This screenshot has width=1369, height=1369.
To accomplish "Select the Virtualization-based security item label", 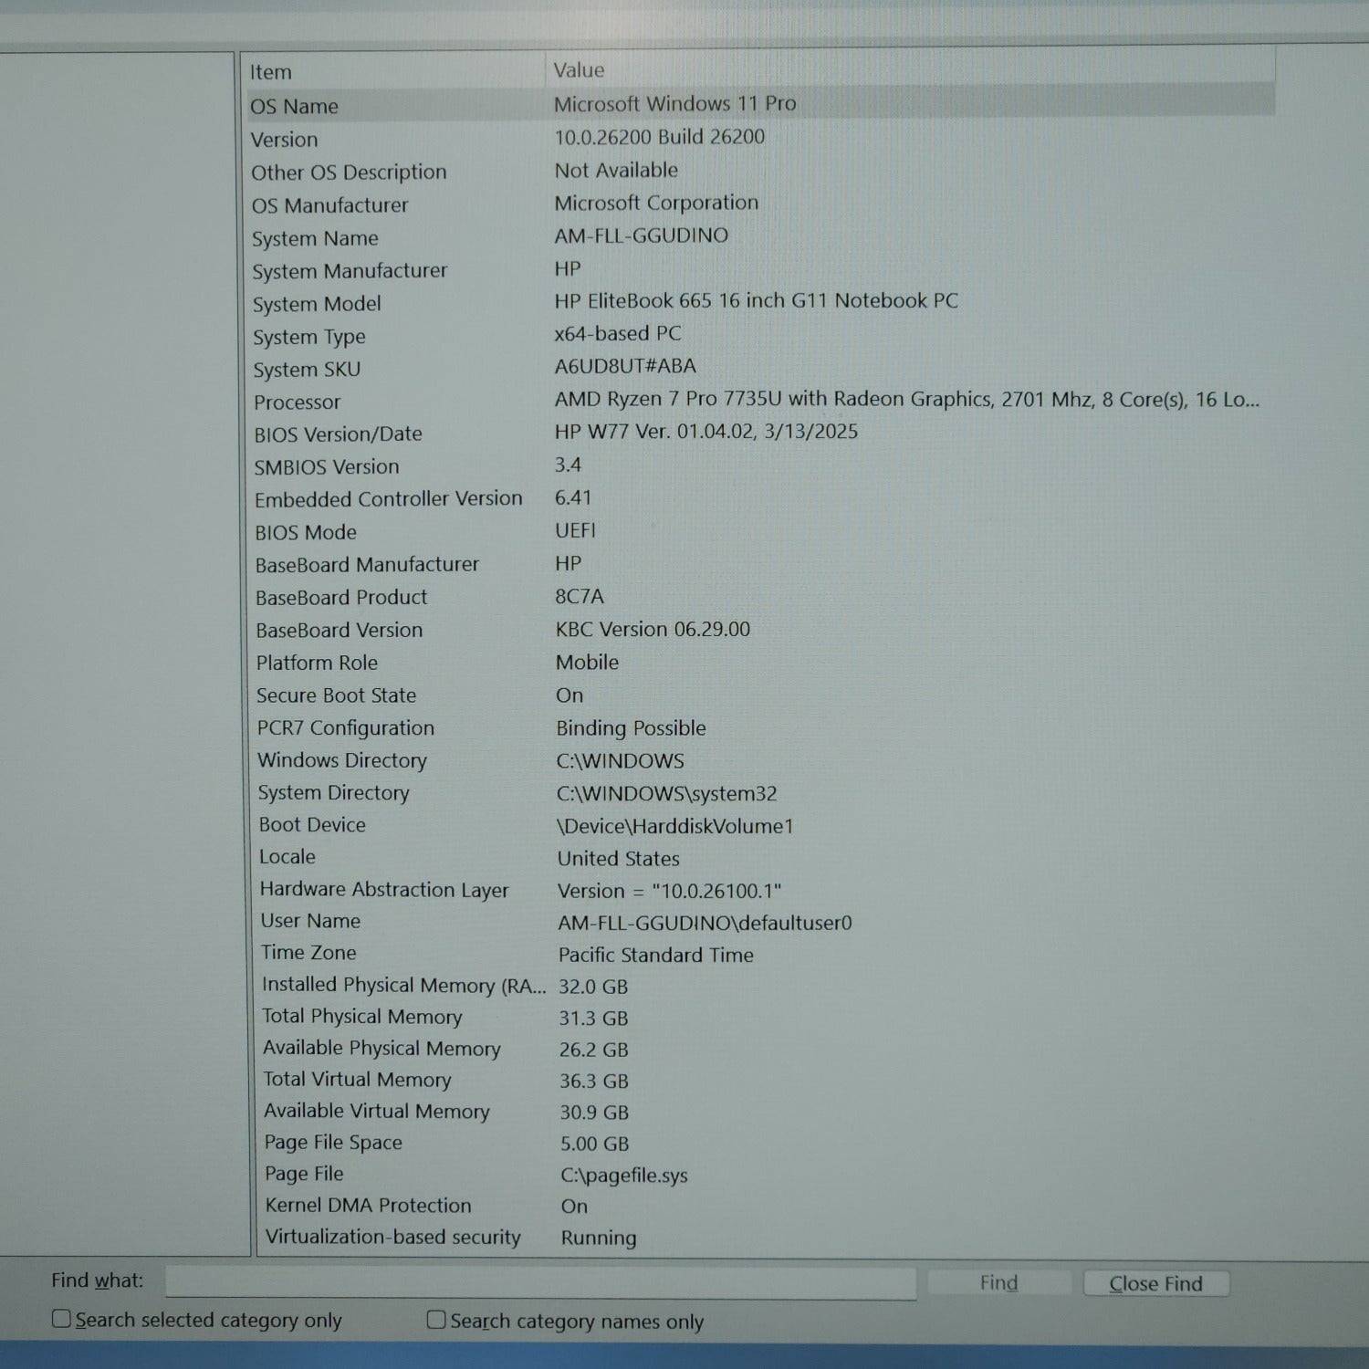I will [x=392, y=1238].
